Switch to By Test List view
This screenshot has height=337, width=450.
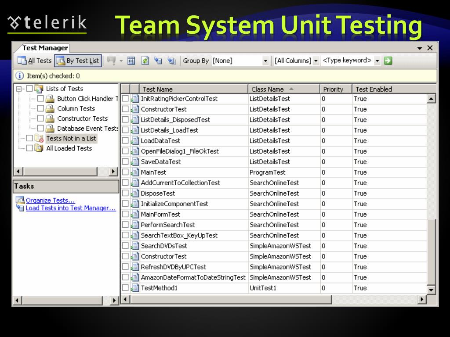pos(78,61)
